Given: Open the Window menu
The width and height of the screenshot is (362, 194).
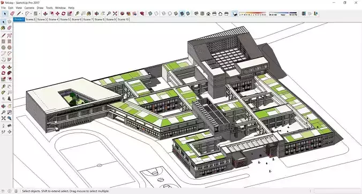Looking at the screenshot, I should click(x=61, y=7).
